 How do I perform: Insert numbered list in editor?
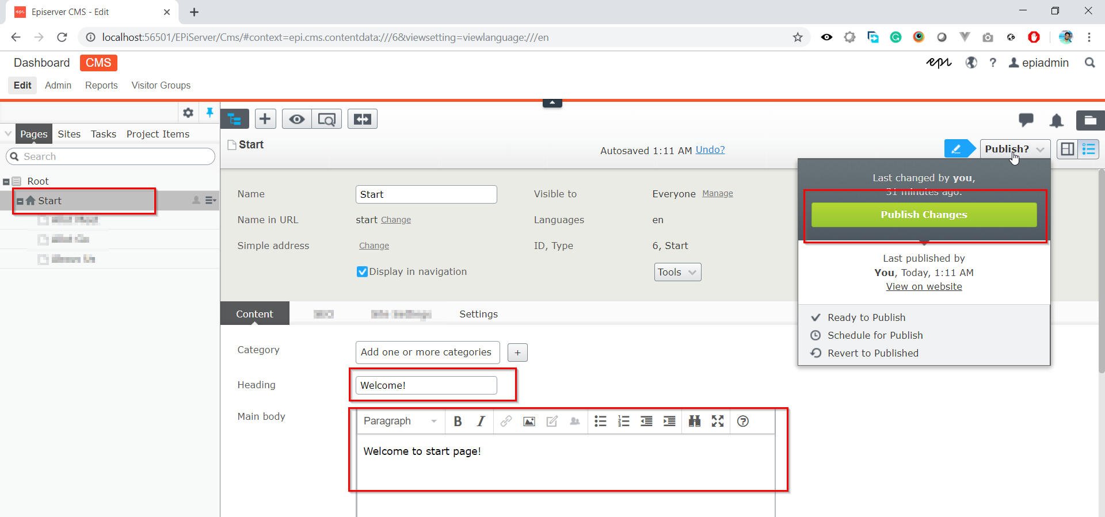(623, 422)
